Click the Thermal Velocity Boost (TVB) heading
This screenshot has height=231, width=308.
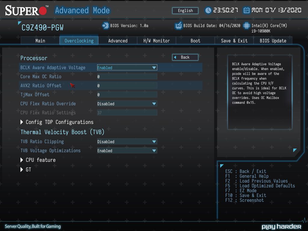point(63,132)
